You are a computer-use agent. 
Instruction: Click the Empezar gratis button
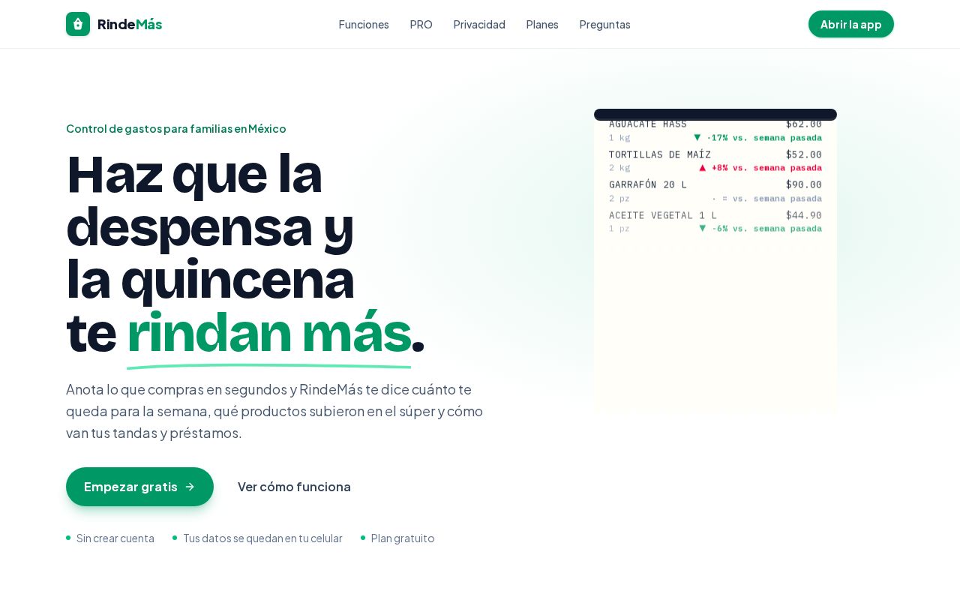pos(139,487)
